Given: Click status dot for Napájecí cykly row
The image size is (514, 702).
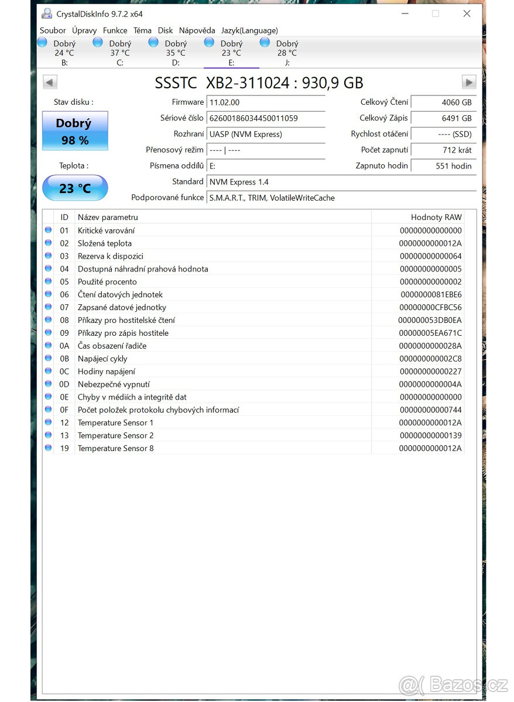Looking at the screenshot, I should point(49,359).
